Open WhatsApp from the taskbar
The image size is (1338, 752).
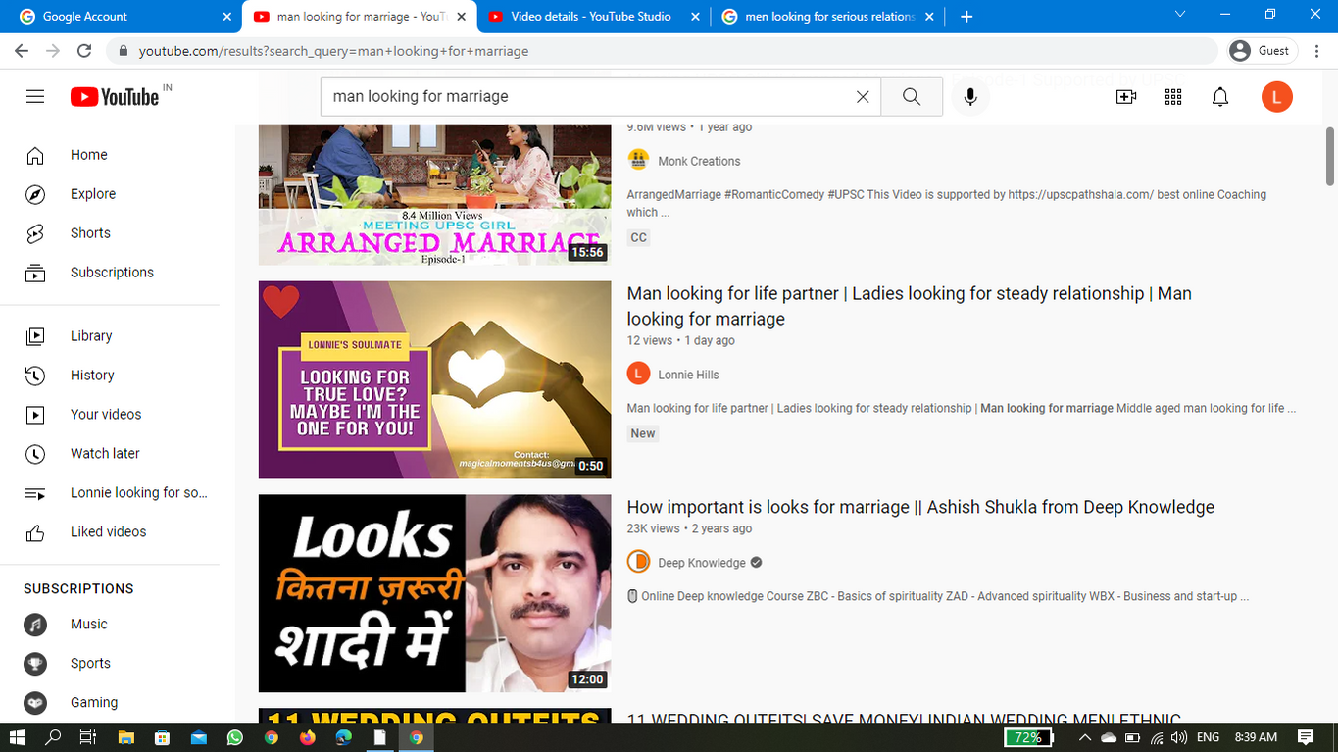tap(234, 737)
